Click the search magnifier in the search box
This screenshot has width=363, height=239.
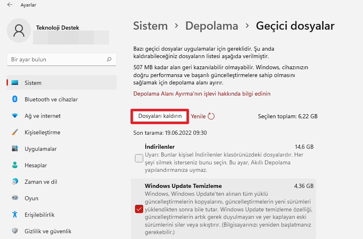[109, 59]
